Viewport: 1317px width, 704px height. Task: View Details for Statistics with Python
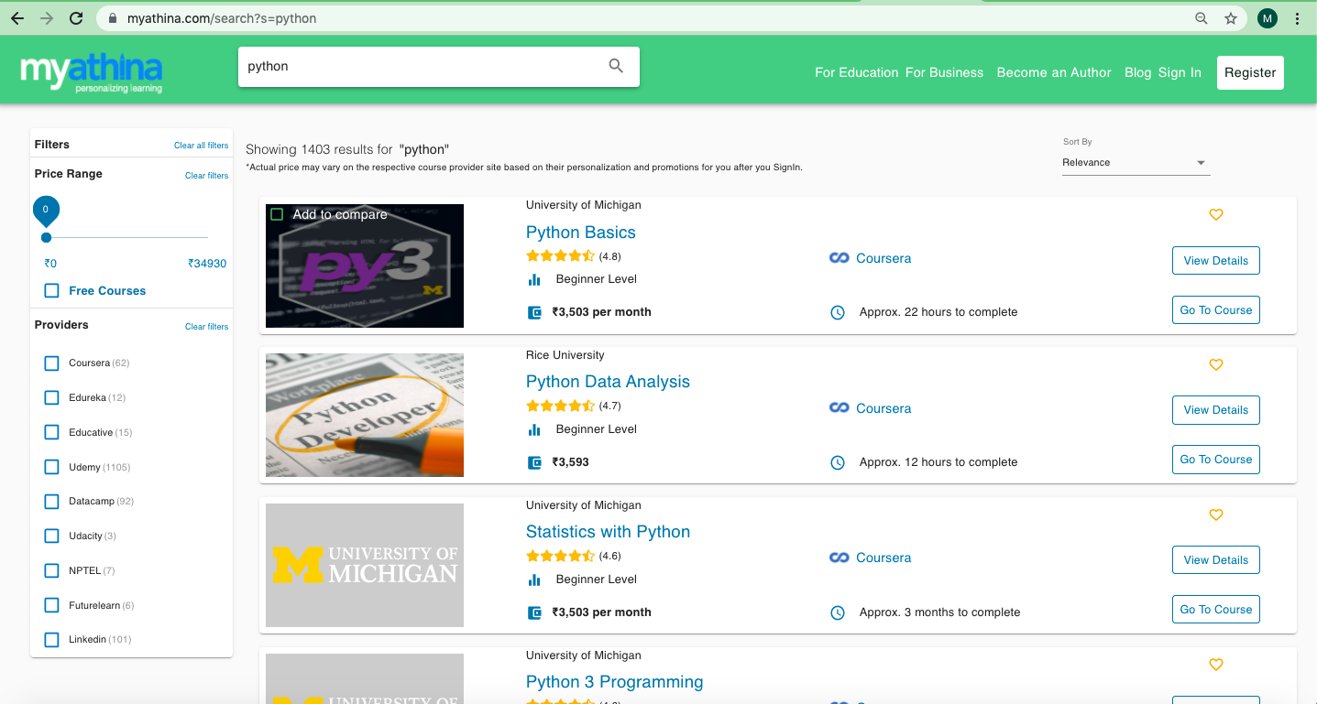pyautogui.click(x=1216, y=560)
